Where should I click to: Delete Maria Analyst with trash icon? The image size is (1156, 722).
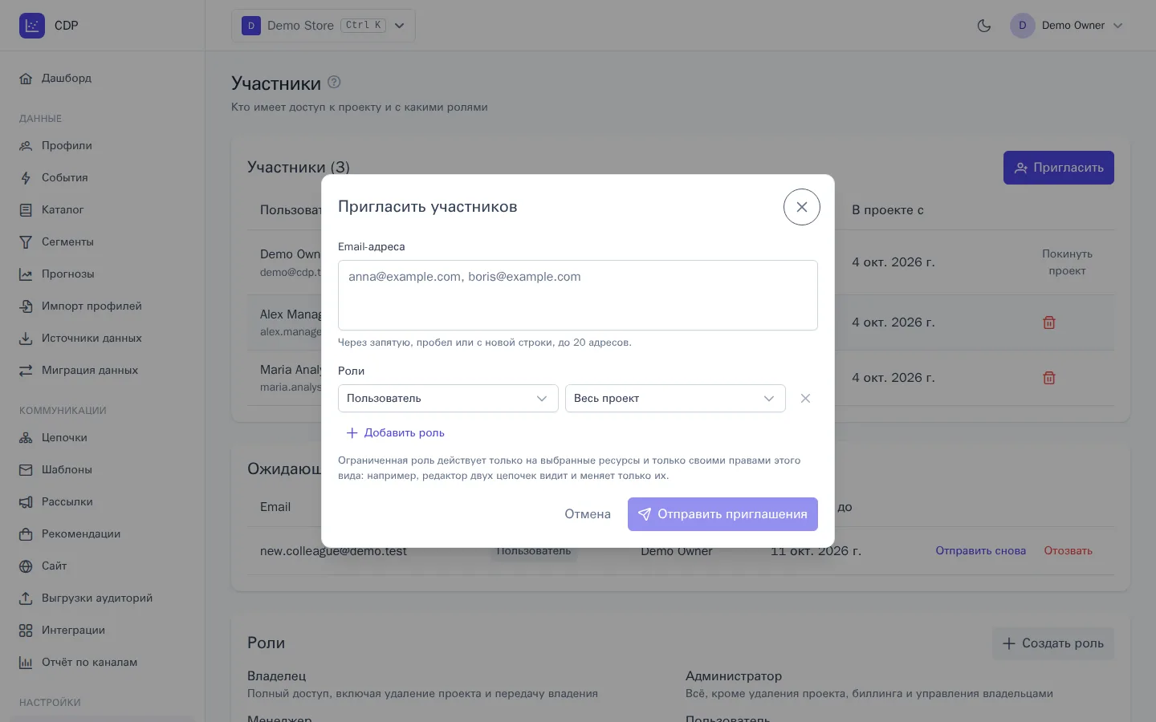(x=1048, y=378)
